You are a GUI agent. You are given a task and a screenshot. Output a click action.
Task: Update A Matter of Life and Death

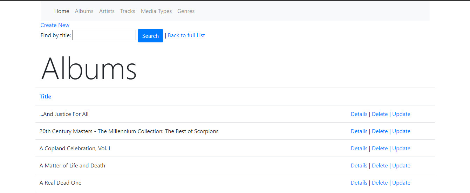[401, 166]
